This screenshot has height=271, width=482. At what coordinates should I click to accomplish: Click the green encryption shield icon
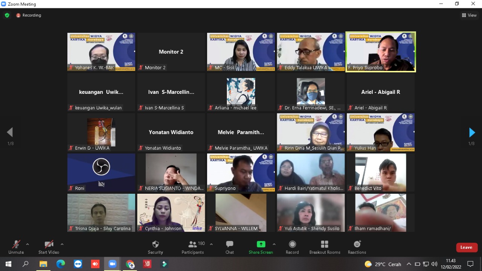pos(7,15)
